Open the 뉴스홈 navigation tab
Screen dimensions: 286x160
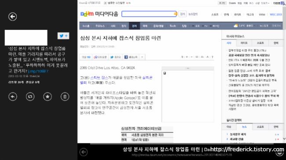[86, 26]
